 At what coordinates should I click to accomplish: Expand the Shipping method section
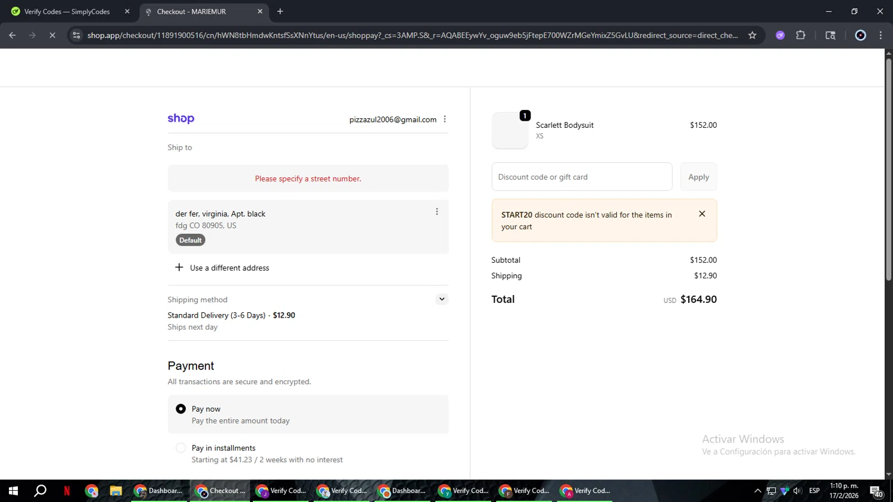point(442,299)
